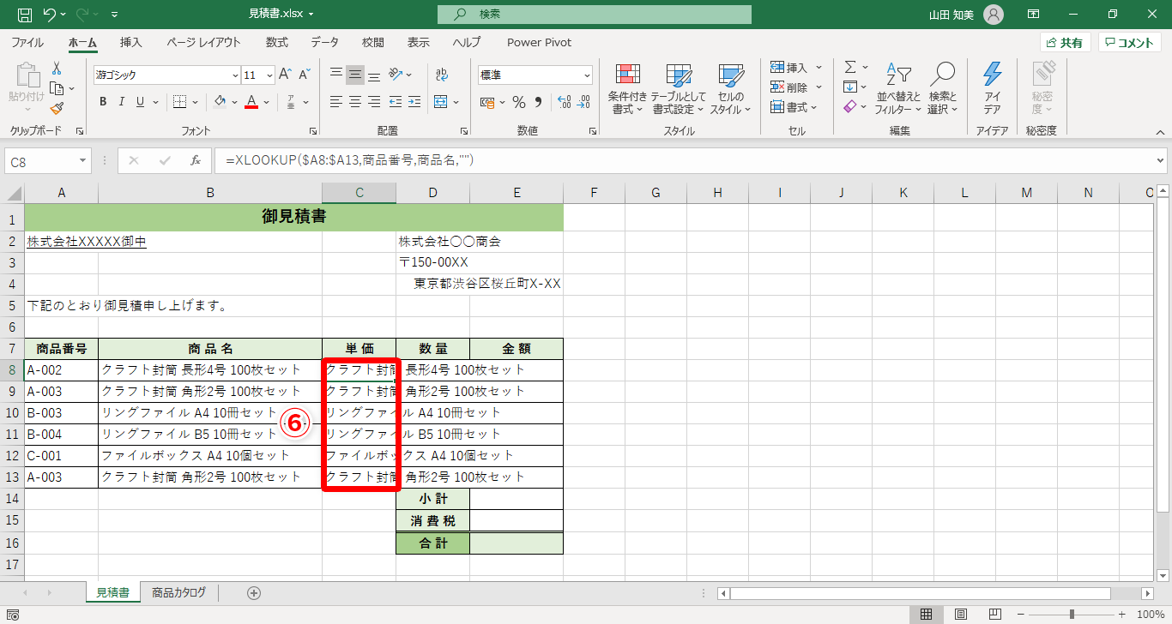Click the 共有 share button
The height and width of the screenshot is (624, 1172).
[1066, 43]
